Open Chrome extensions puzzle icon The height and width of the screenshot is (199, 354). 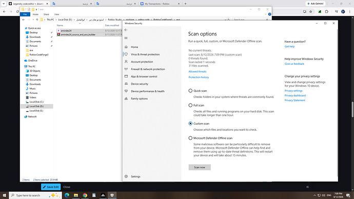point(326,11)
